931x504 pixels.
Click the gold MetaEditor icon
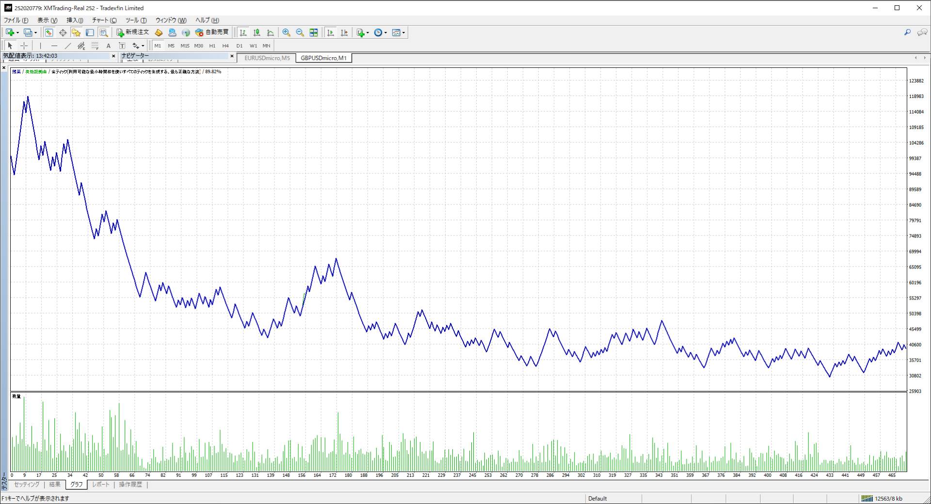[159, 32]
